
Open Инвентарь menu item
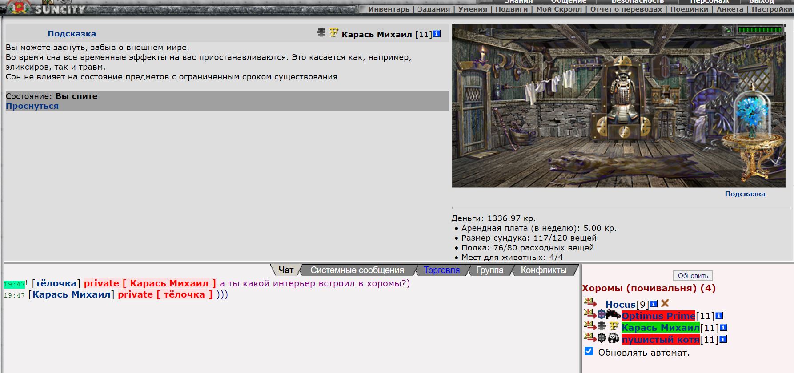tap(389, 9)
